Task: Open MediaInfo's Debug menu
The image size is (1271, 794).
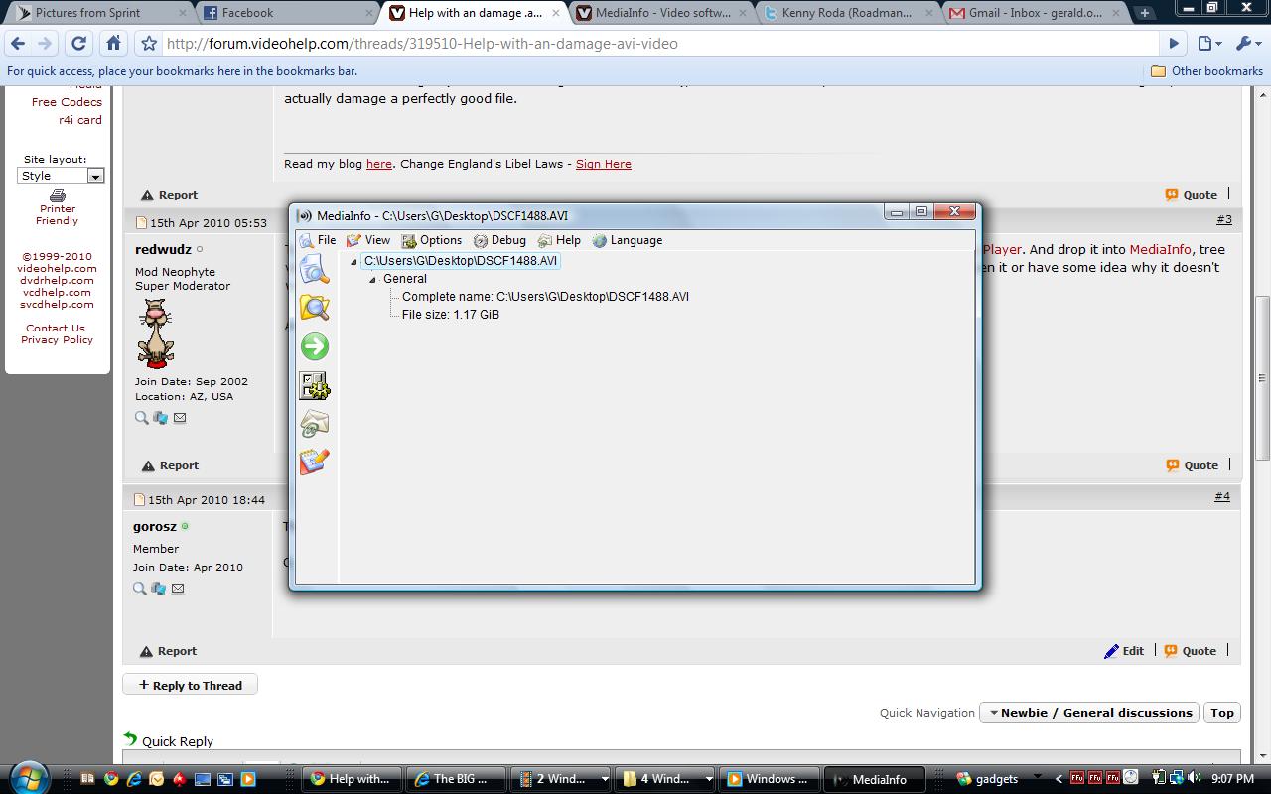Action: 499,240
